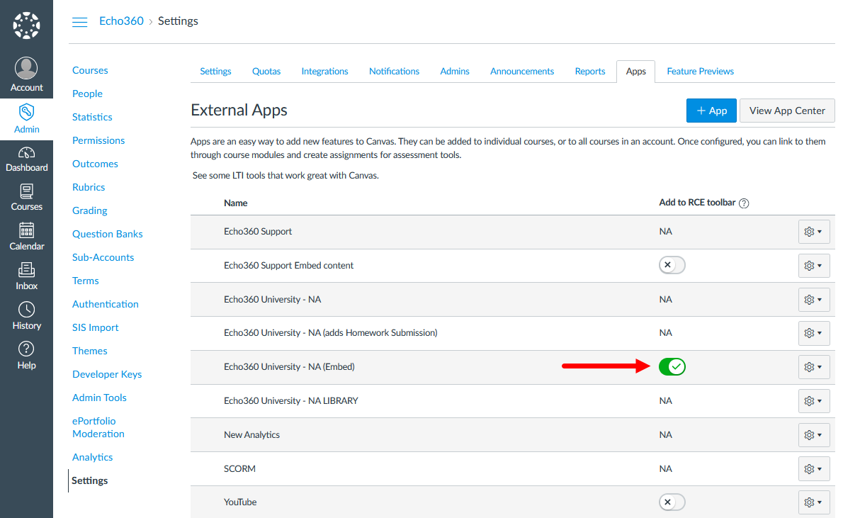
Task: Click the 'Echo360 Support' app name
Action: click(x=258, y=231)
